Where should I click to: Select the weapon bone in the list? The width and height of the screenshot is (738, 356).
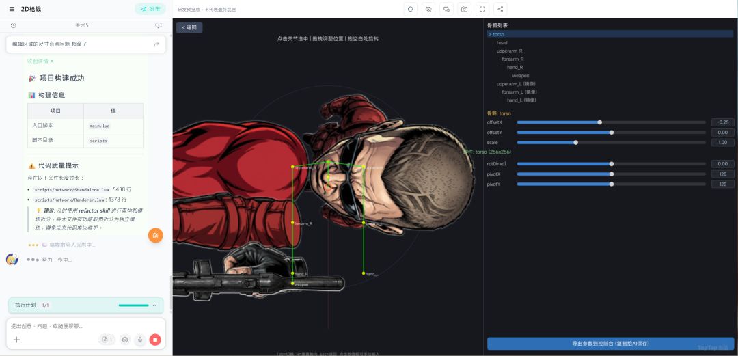[520, 76]
